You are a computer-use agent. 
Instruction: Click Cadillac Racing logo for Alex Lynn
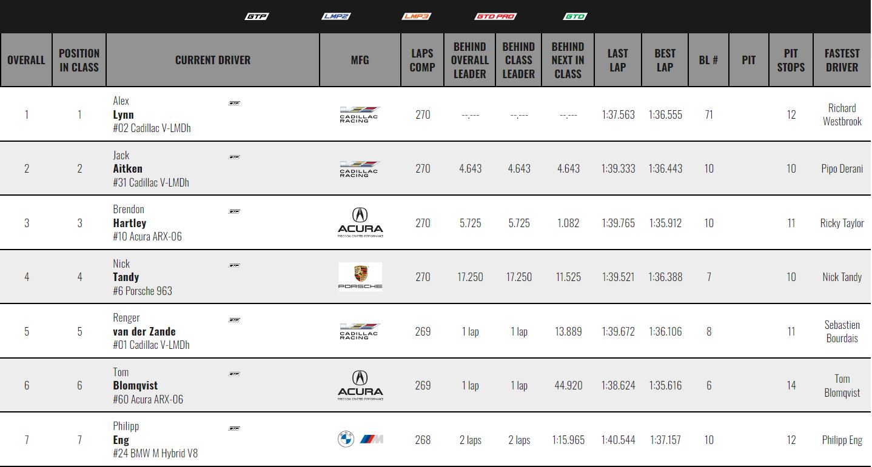click(x=360, y=114)
